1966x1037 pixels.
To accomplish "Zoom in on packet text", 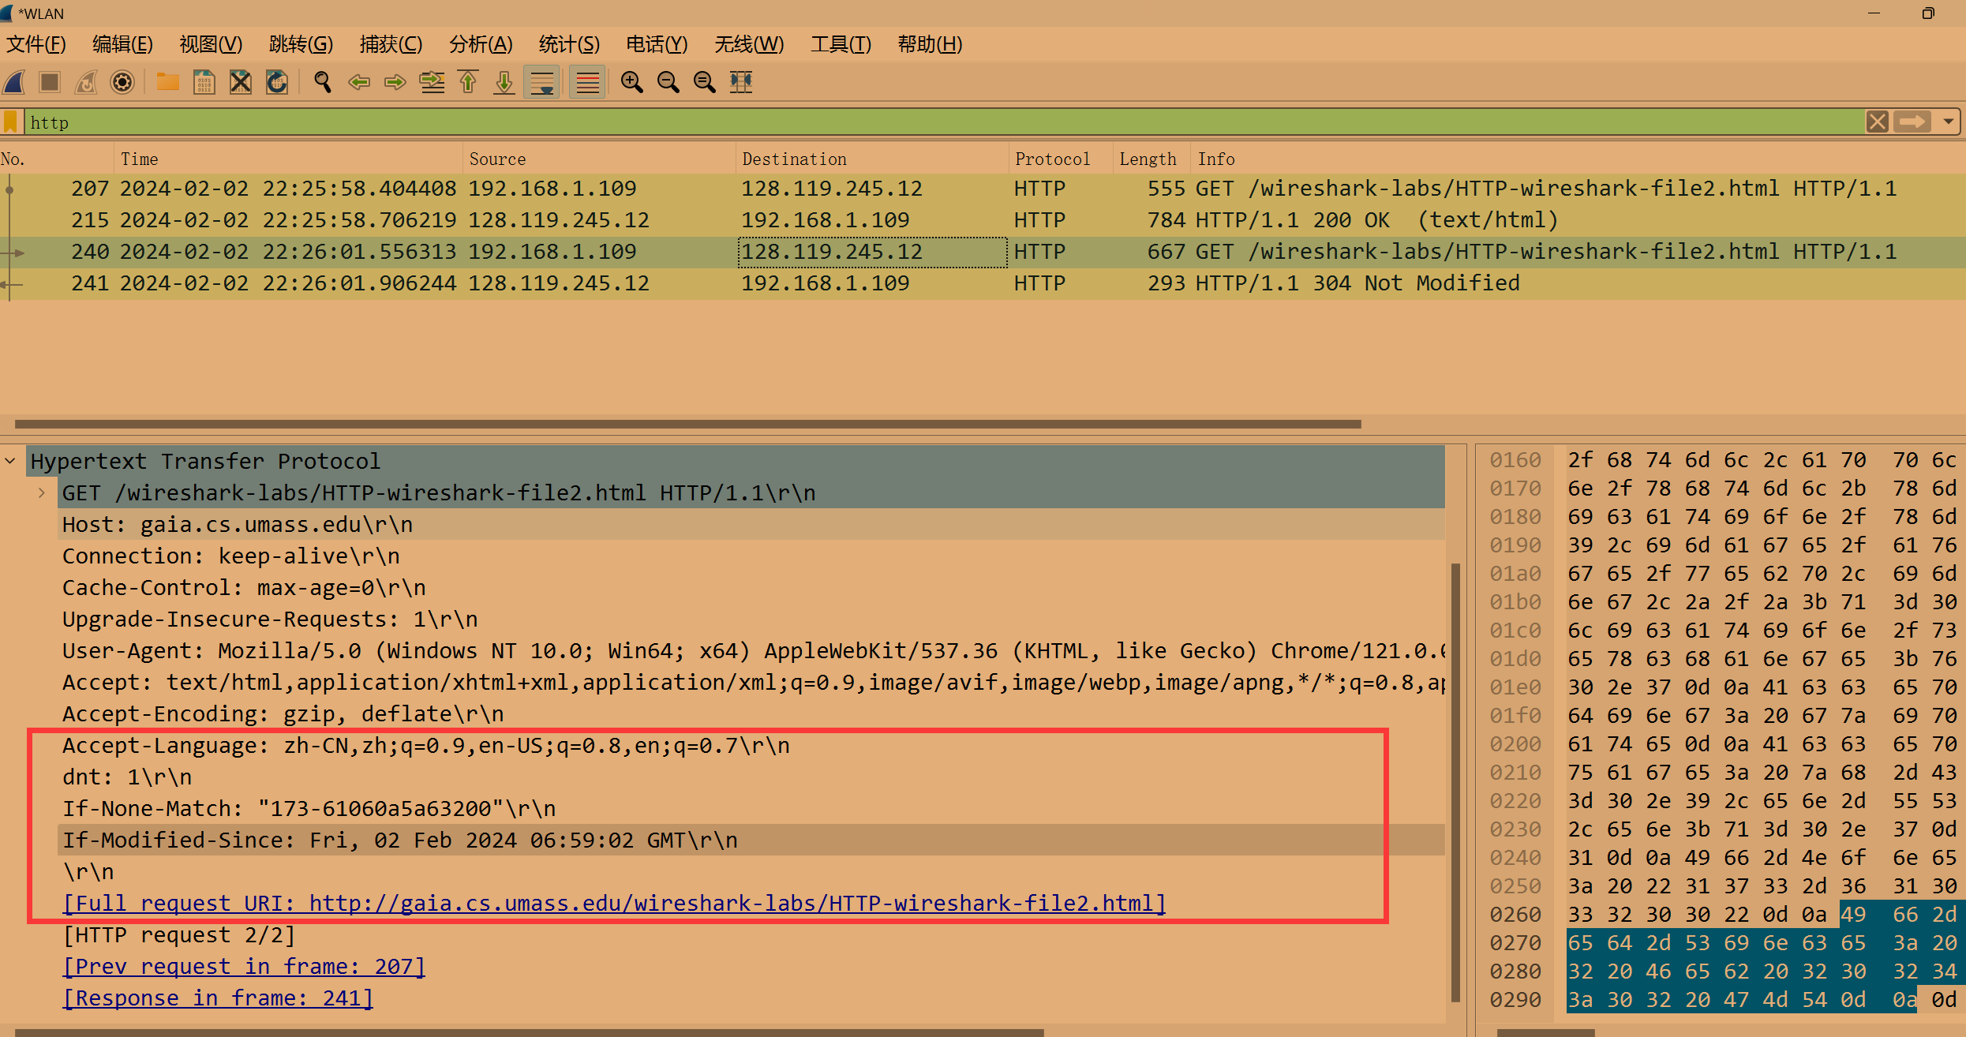I will click(631, 82).
